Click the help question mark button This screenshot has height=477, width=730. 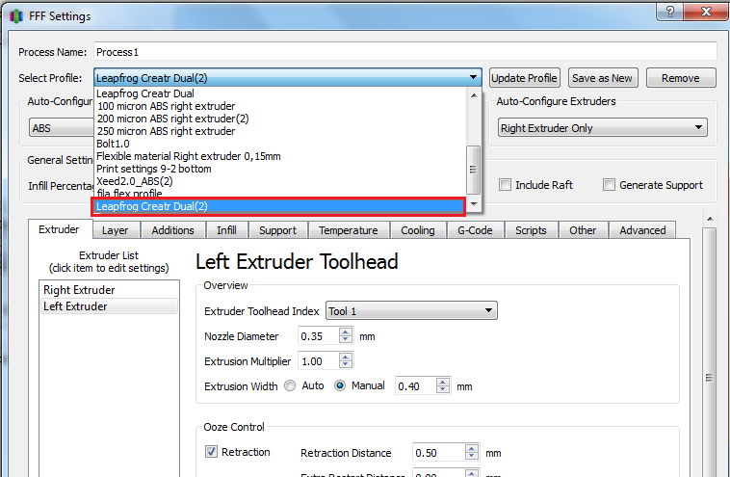point(670,12)
